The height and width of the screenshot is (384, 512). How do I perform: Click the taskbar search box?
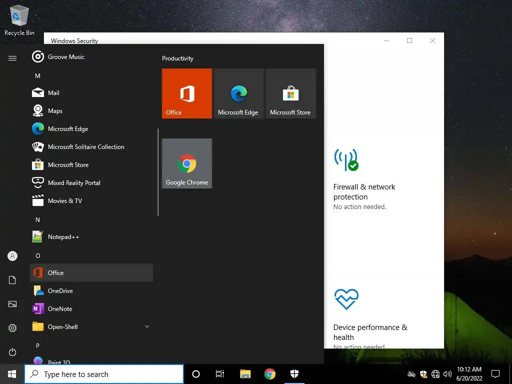click(x=104, y=374)
